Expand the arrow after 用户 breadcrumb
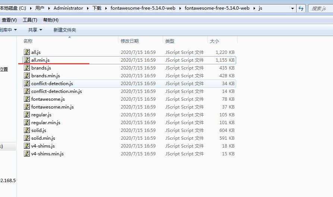Screen dimensions: 333x197 [49, 8]
